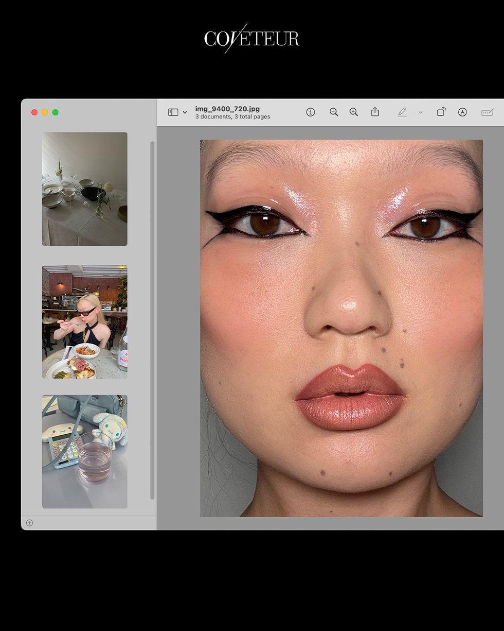This screenshot has height=631, width=504.
Task: Select the woman eating pasta thumbnail
Action: (85, 322)
